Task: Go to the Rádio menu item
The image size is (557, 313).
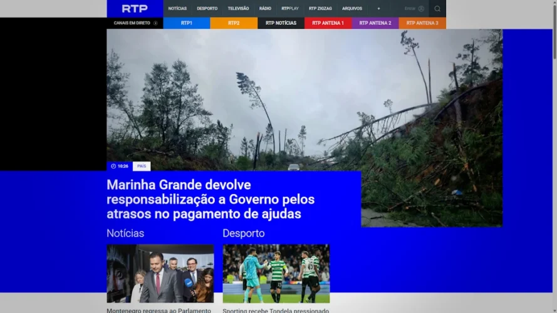Action: pos(265,9)
